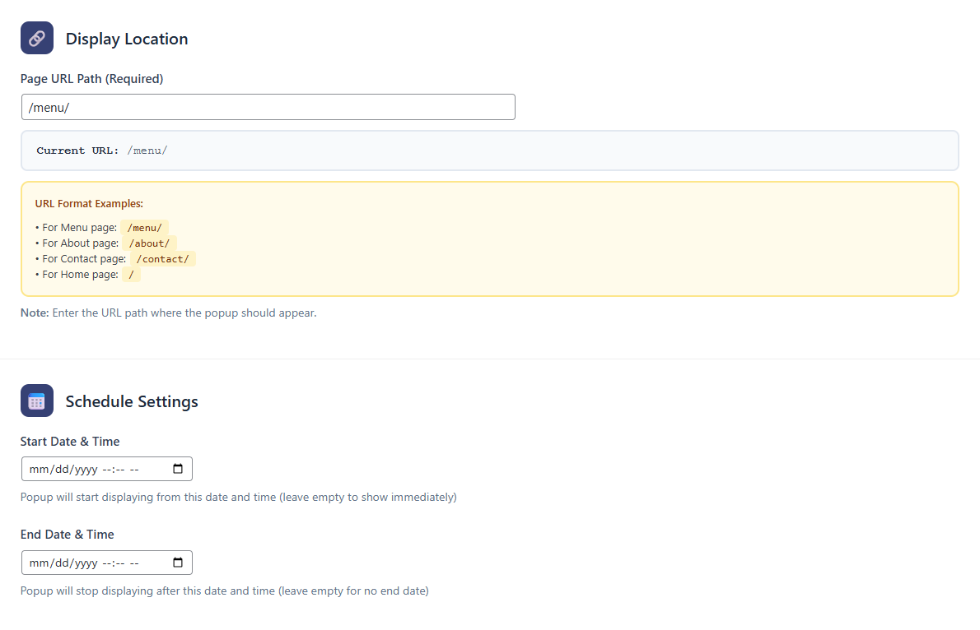Click the calendar glyph beside Schedule Settings heading
Screen dimensions: 980x630
tap(36, 401)
